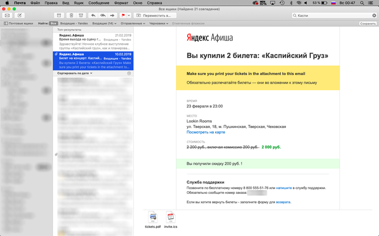Screen dimensions: 379x236
Task: Open the 'Файл' menu
Action: 35,3
